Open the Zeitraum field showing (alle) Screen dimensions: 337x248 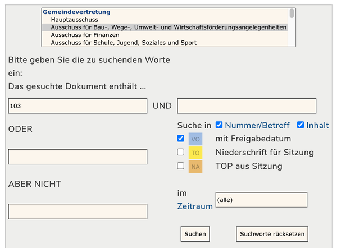point(261,200)
